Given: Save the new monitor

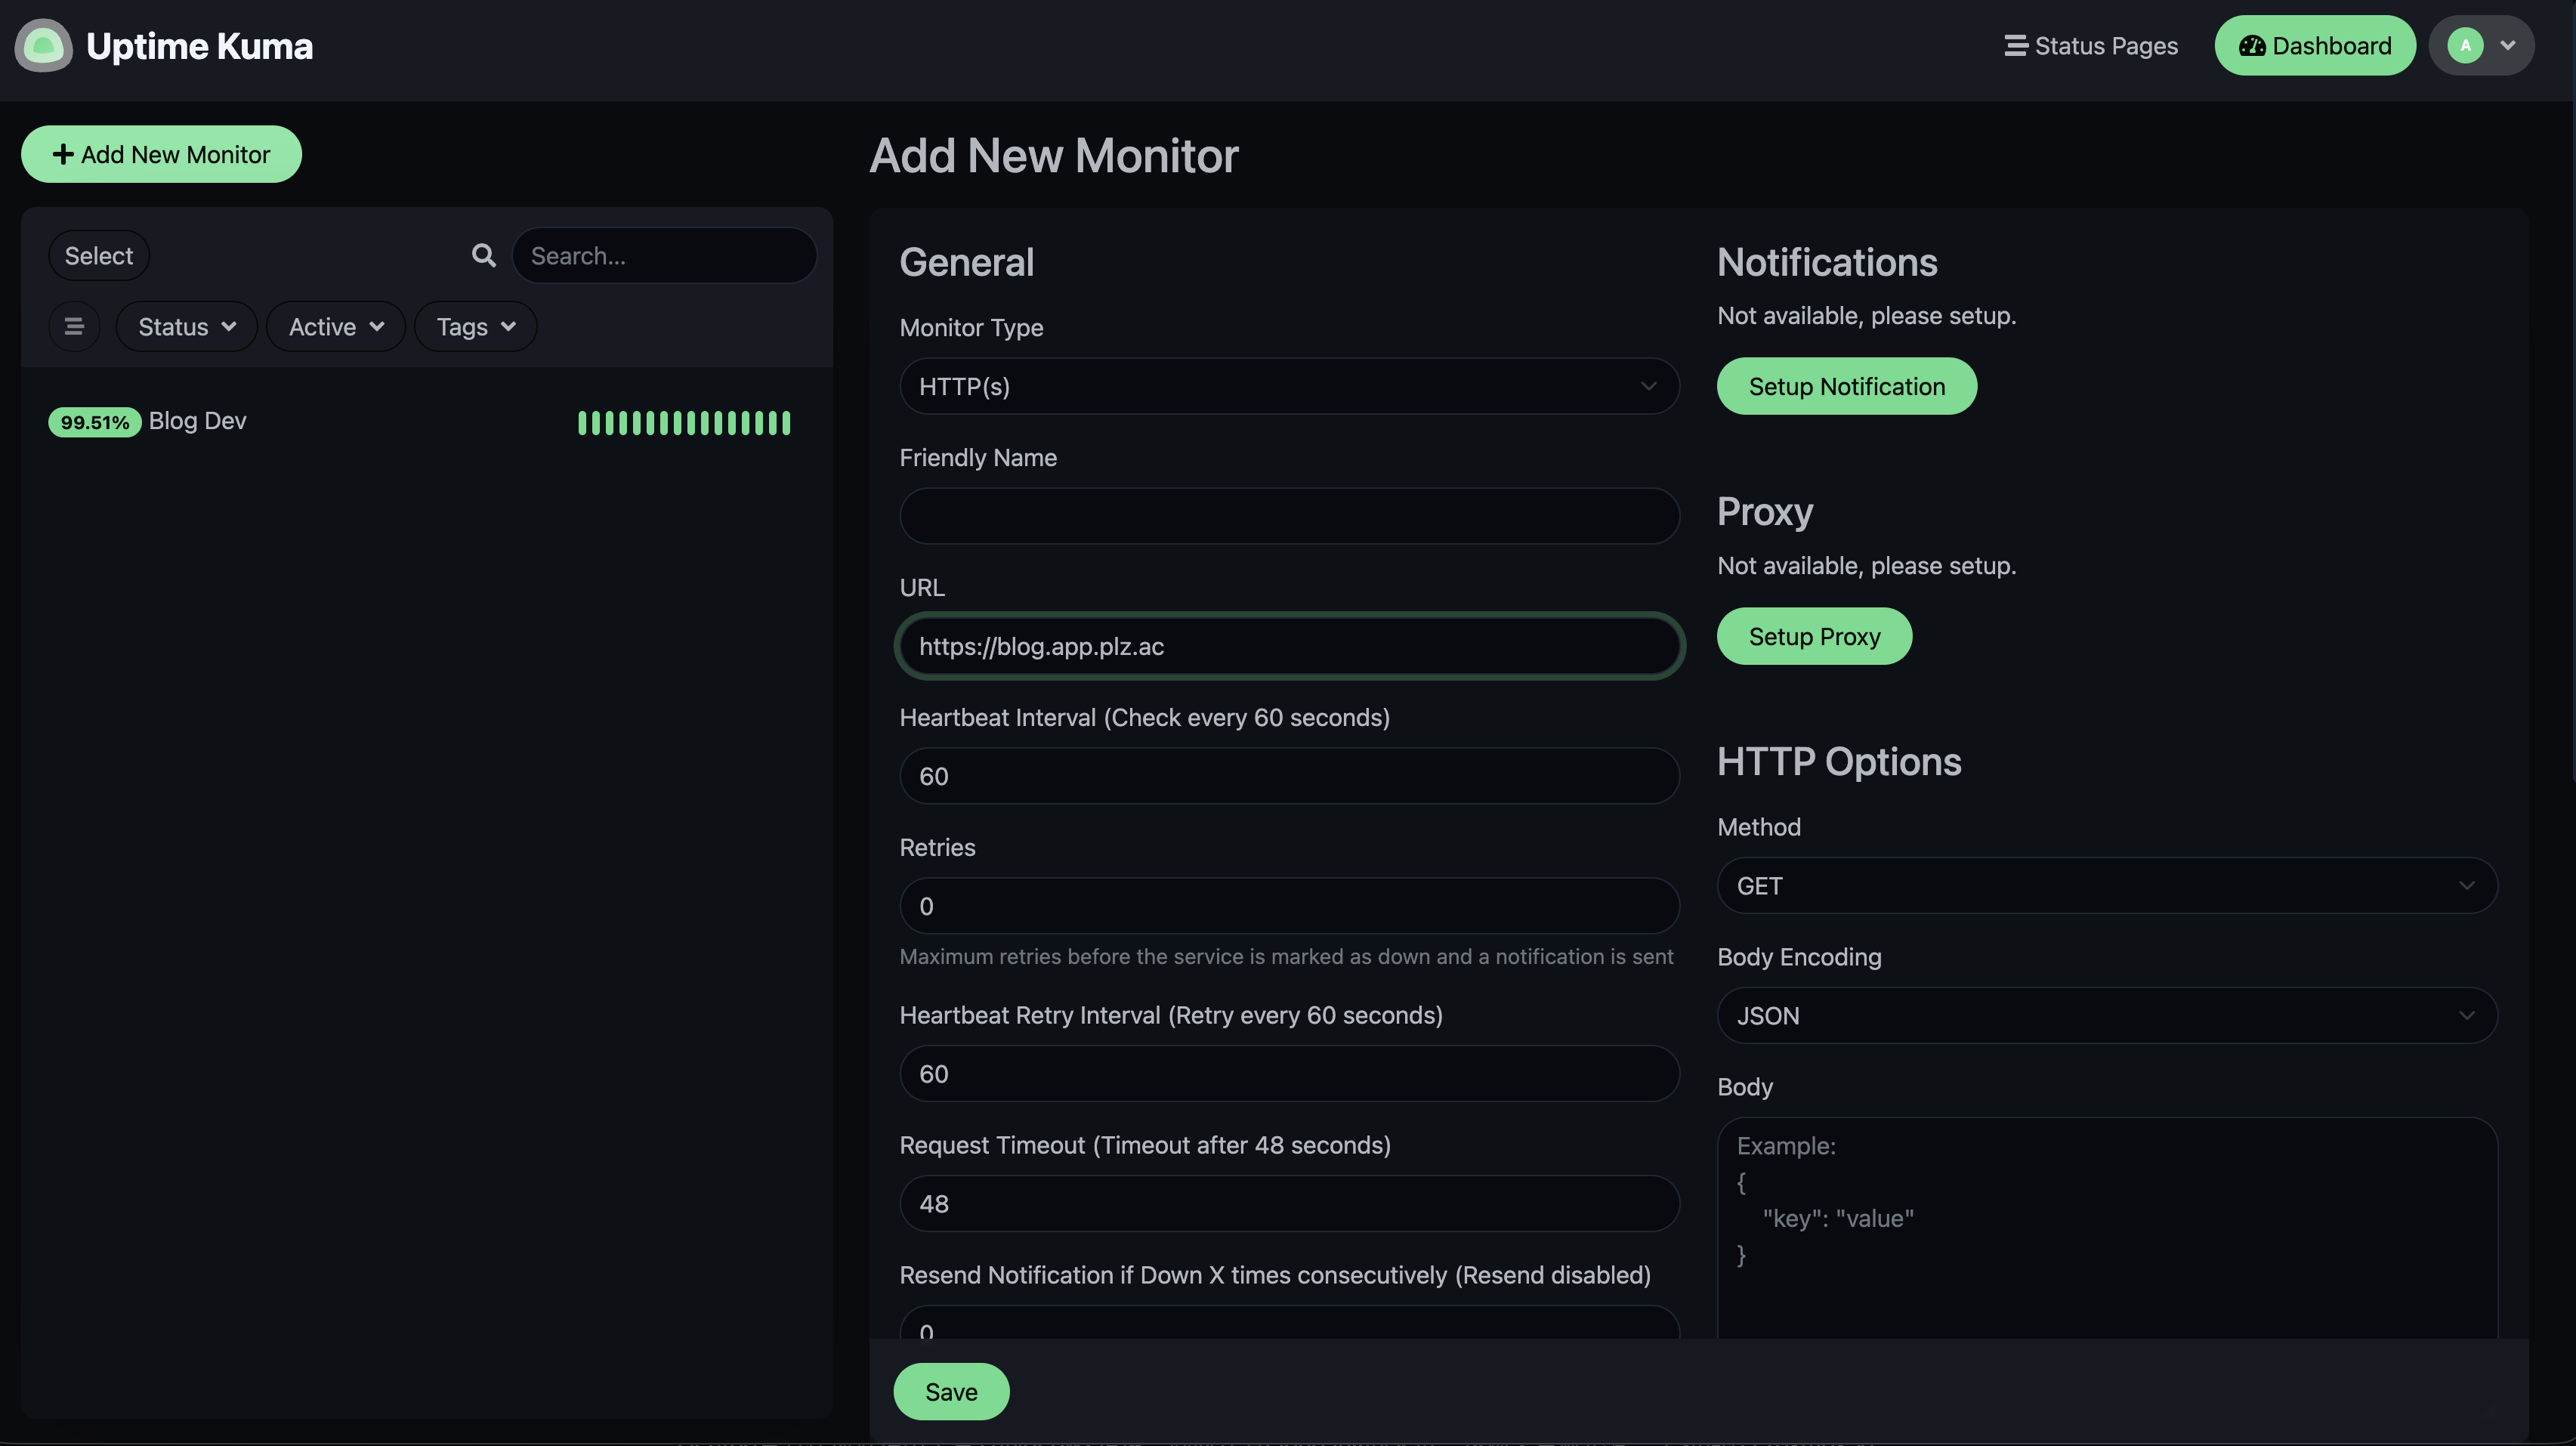Looking at the screenshot, I should click(x=950, y=1392).
